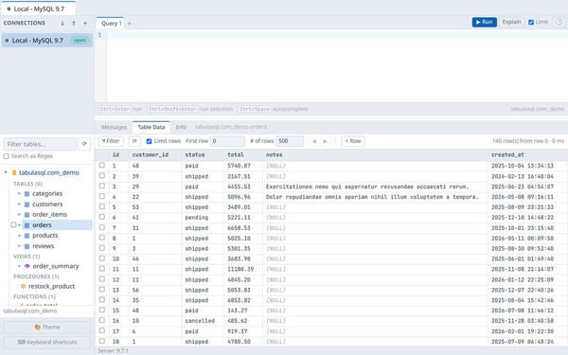Image resolution: width=568 pixels, height=355 pixels.
Task: Enable Search as Regex checkbox
Action: coord(7,156)
